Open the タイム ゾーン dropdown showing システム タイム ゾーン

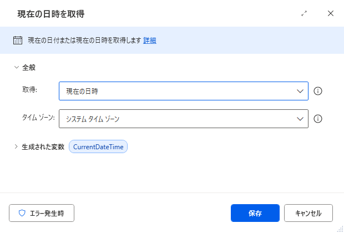184,119
